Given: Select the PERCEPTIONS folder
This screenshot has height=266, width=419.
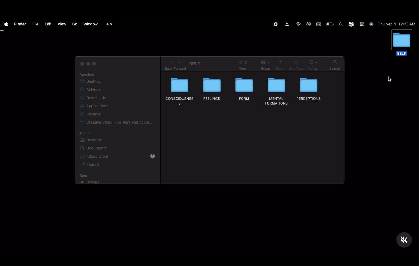Looking at the screenshot, I should point(309,85).
